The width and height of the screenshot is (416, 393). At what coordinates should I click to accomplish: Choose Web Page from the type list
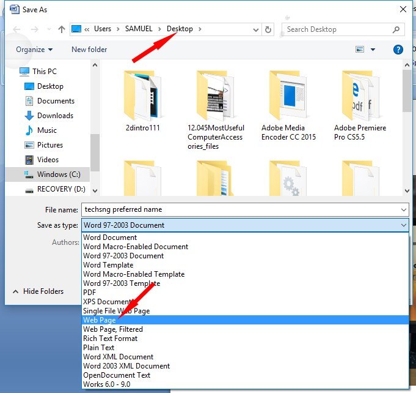pyautogui.click(x=100, y=320)
